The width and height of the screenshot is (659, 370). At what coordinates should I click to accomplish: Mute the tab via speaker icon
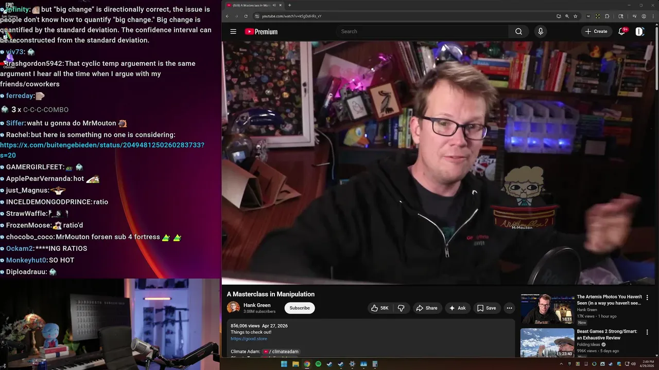point(274,5)
